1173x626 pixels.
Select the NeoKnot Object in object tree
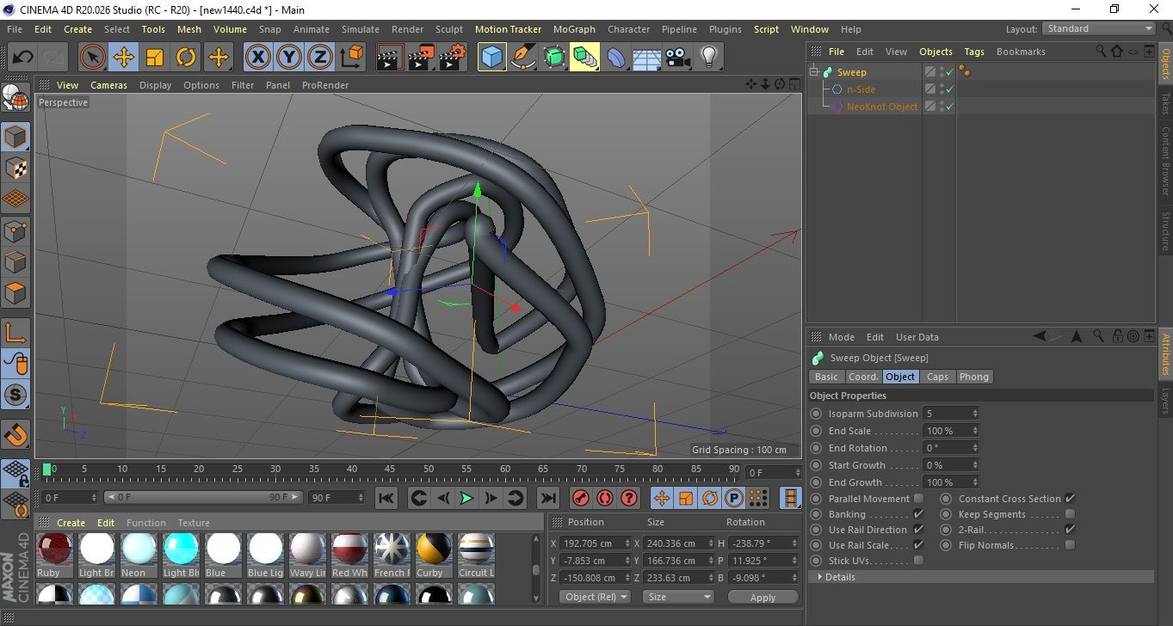(881, 107)
